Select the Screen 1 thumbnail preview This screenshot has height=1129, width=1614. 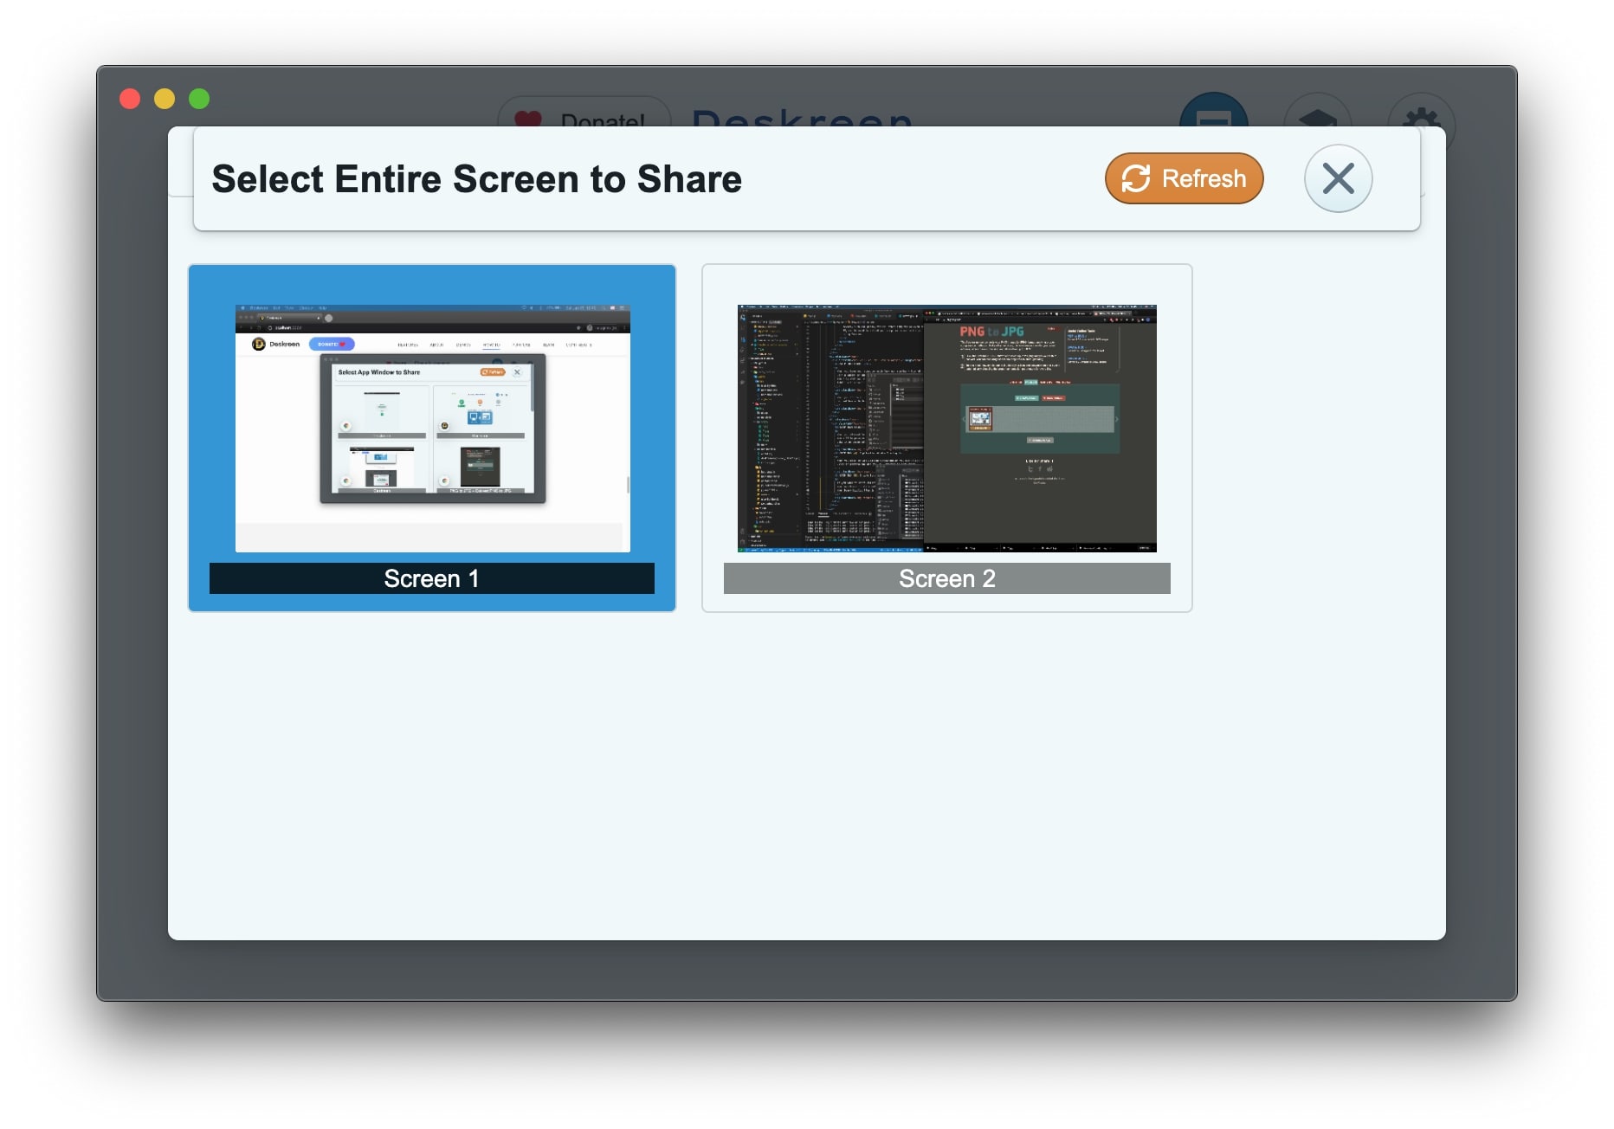click(433, 428)
